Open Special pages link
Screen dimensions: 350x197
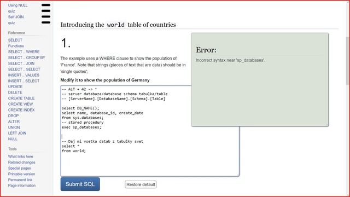[20, 168]
